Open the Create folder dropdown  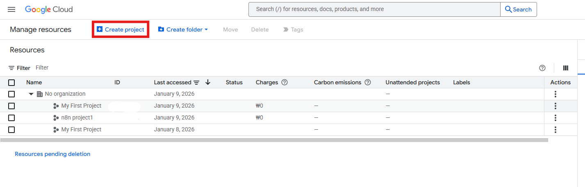pyautogui.click(x=183, y=29)
